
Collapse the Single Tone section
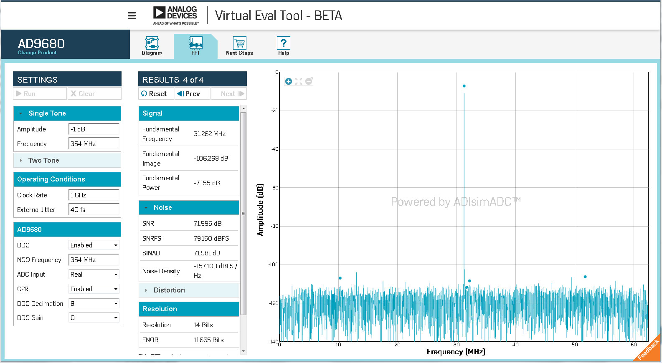[67, 113]
